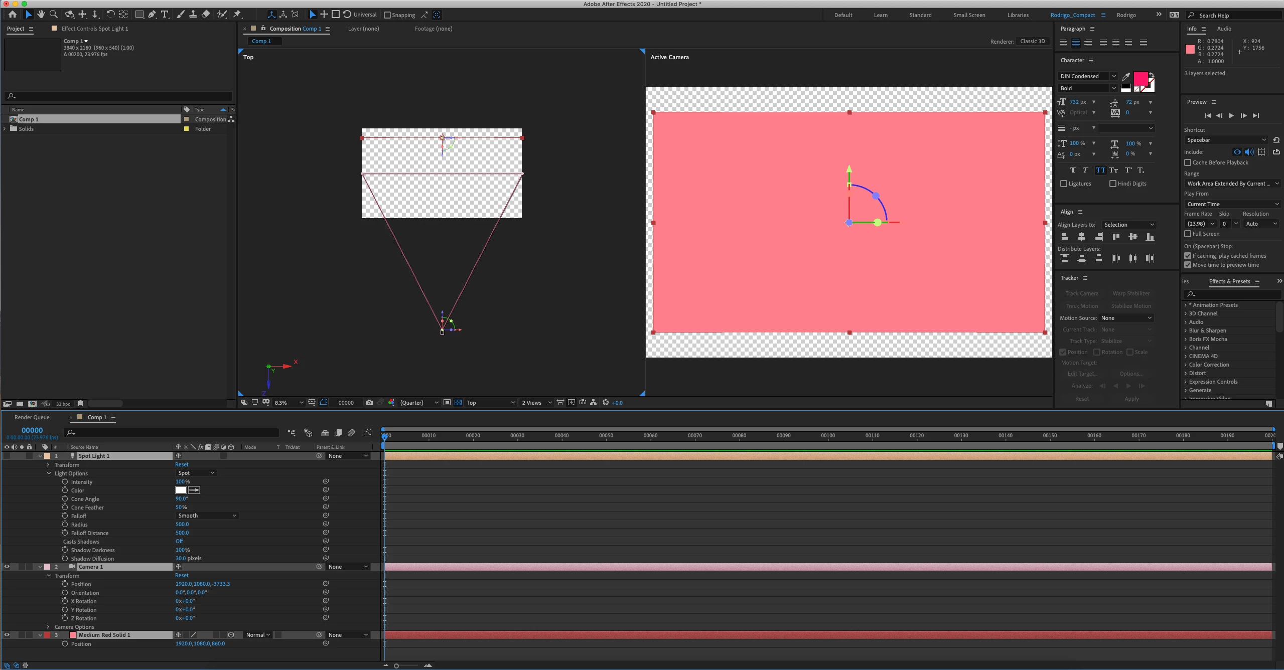Image resolution: width=1284 pixels, height=670 pixels.
Task: Click the eyedropper in Character panel
Action: [1126, 76]
